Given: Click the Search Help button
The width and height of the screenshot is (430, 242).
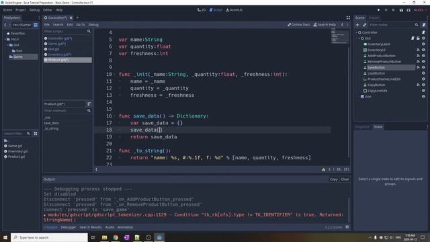Looking at the screenshot, I should (325, 25).
